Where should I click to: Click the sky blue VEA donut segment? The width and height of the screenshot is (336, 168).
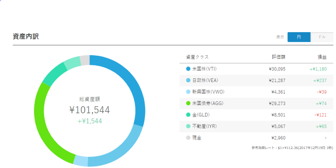click(x=119, y=152)
